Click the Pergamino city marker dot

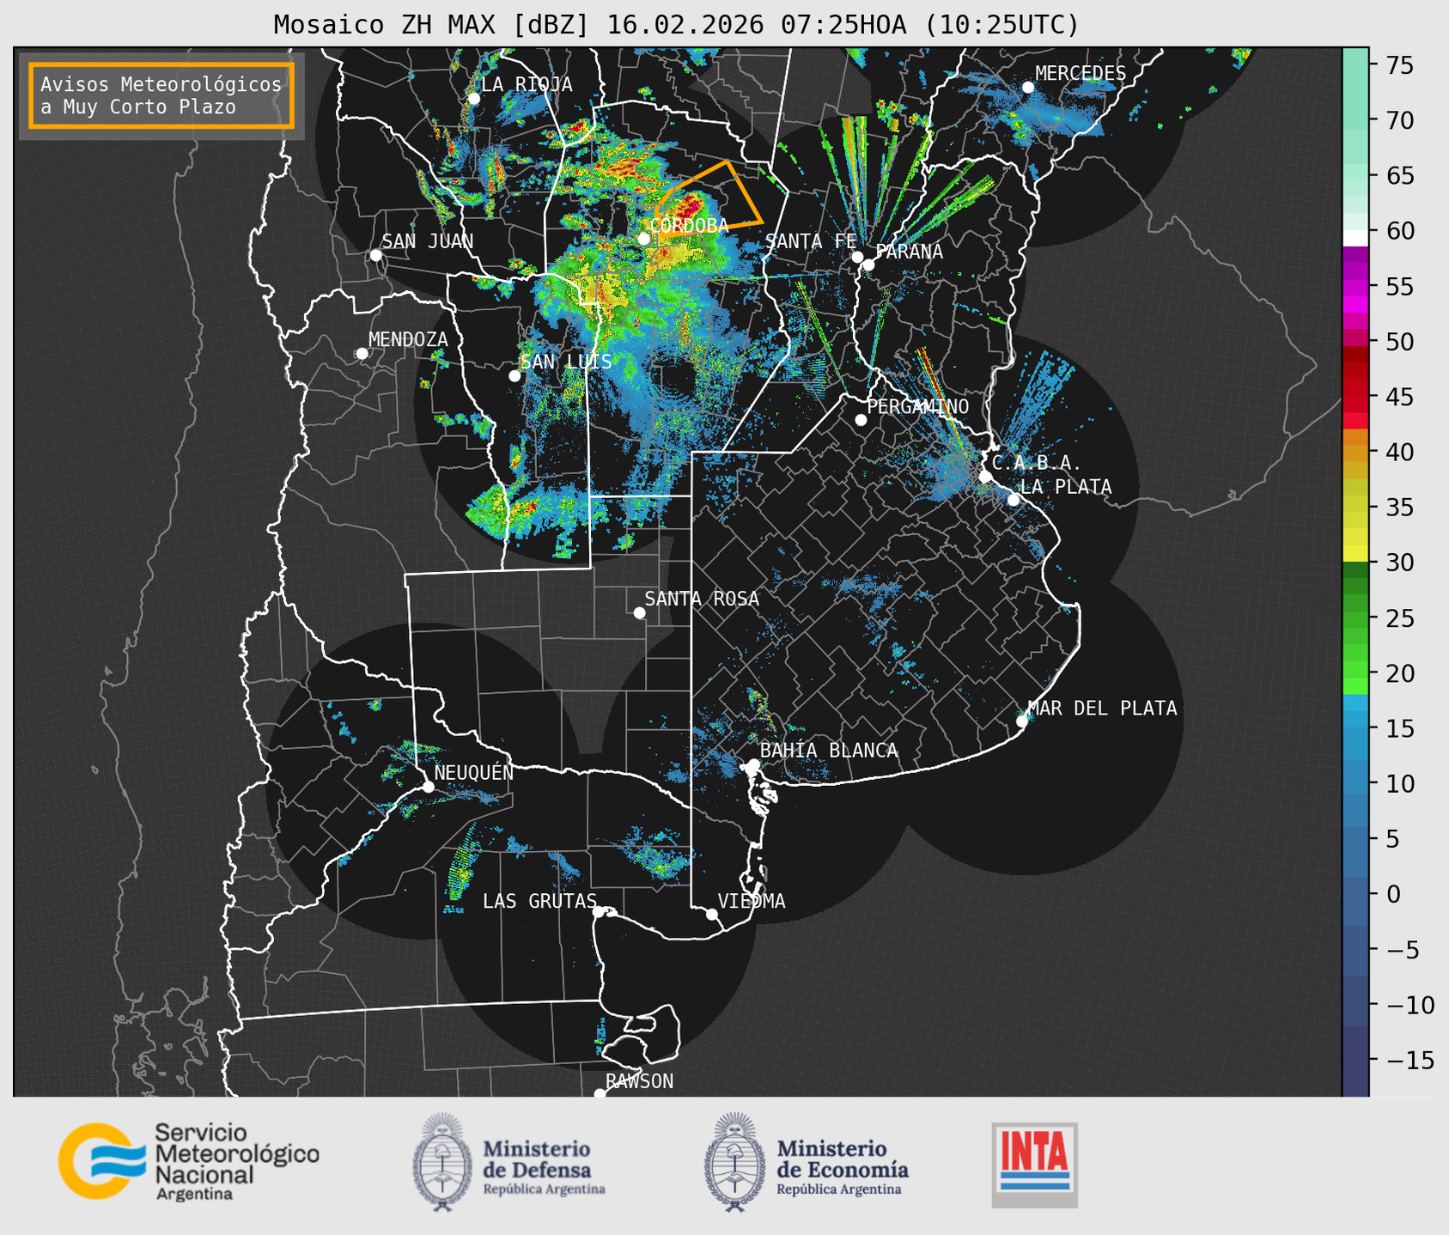[x=861, y=420]
